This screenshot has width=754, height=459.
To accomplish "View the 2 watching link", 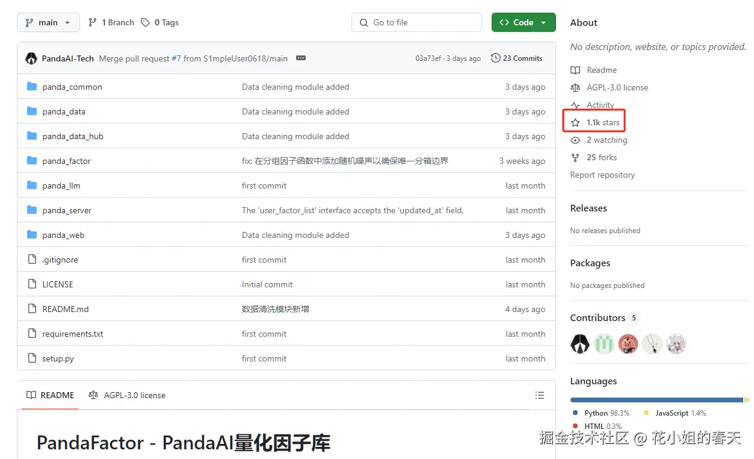I will pos(607,140).
